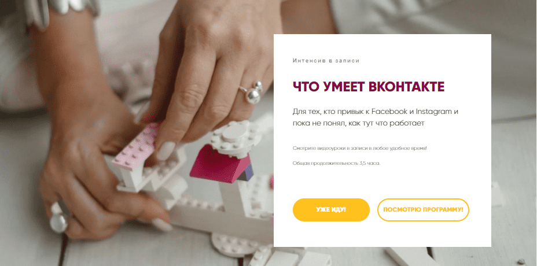Click the small purple brick beside magenta roof
The image size is (537, 266).
click(x=248, y=172)
